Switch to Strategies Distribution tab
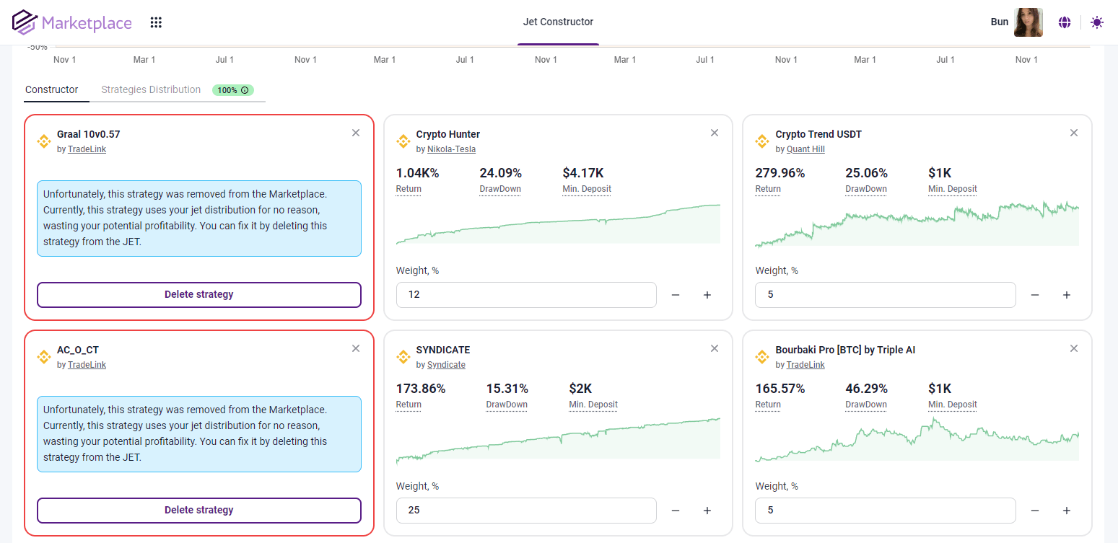Image resolution: width=1118 pixels, height=543 pixels. [151, 89]
